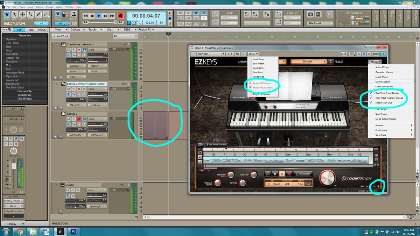420x236 pixels.
Task: Choose the Erase tool
Action: (x=46, y=15)
